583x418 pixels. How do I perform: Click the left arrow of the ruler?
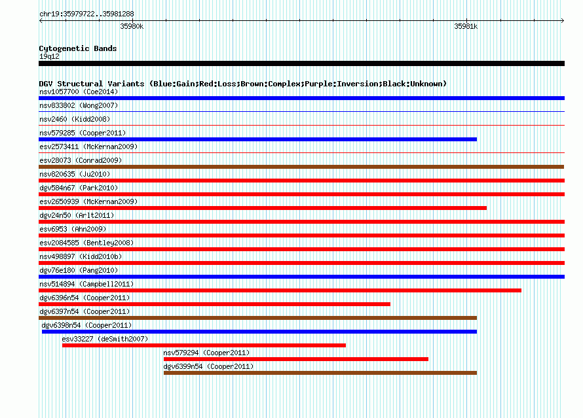pyautogui.click(x=41, y=21)
